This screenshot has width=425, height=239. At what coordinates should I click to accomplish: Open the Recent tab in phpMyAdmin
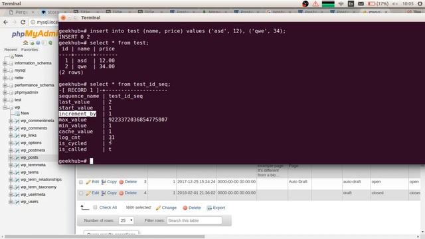(11, 50)
